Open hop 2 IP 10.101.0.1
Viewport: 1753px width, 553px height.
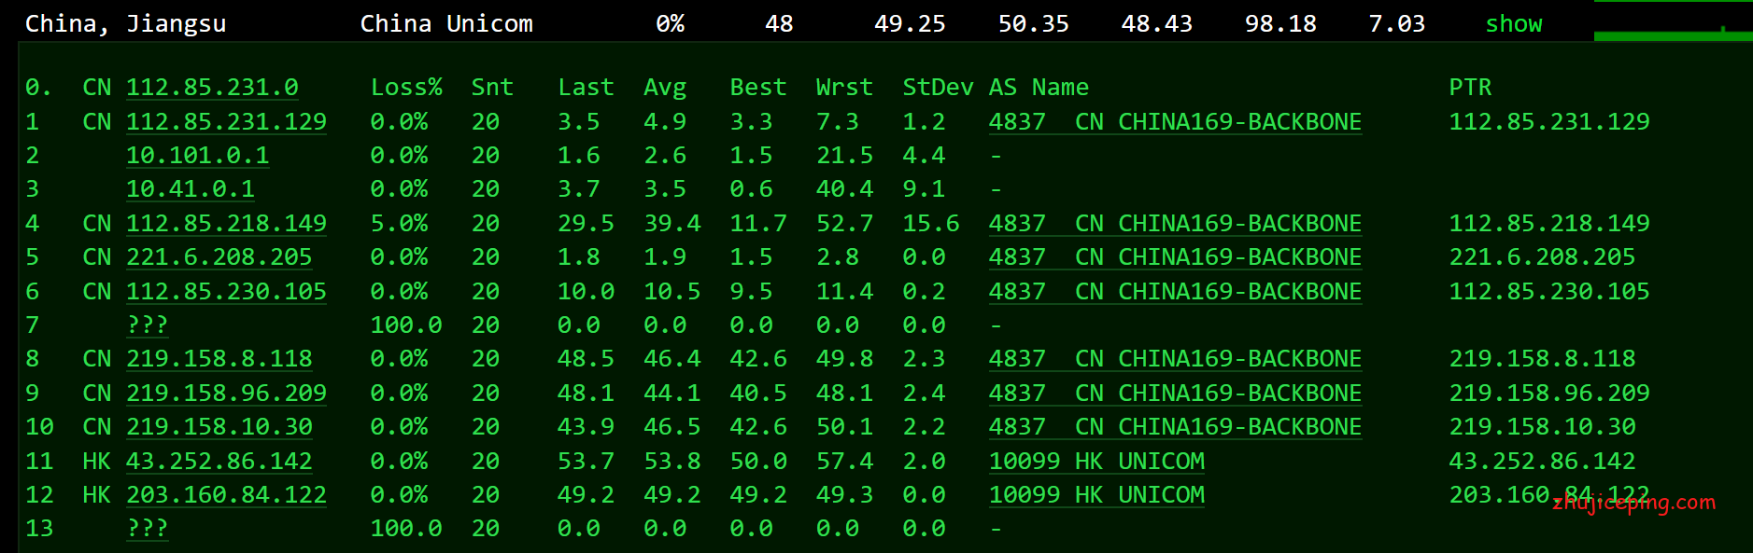click(x=197, y=155)
